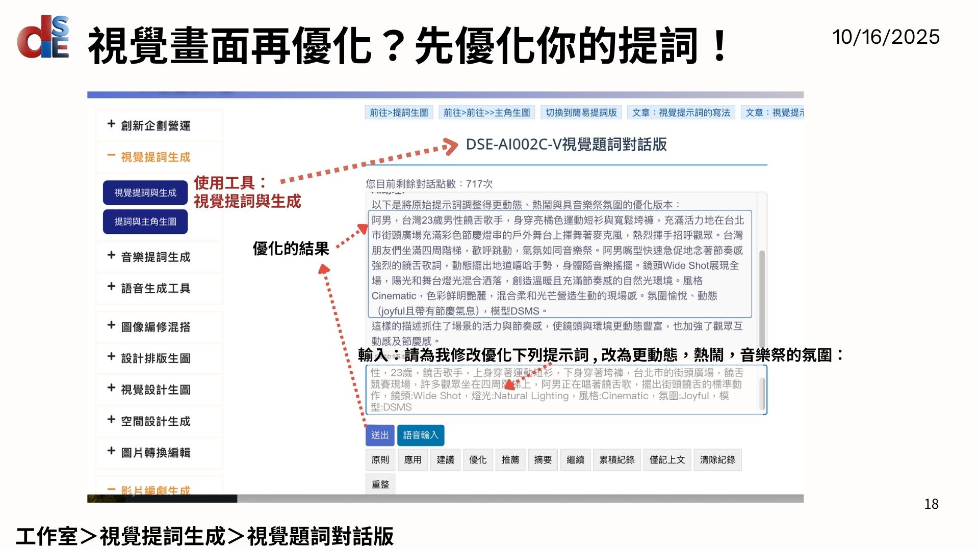This screenshot has height=550, width=979.
Task: Click inside the prompt input text box
Action: click(x=561, y=390)
